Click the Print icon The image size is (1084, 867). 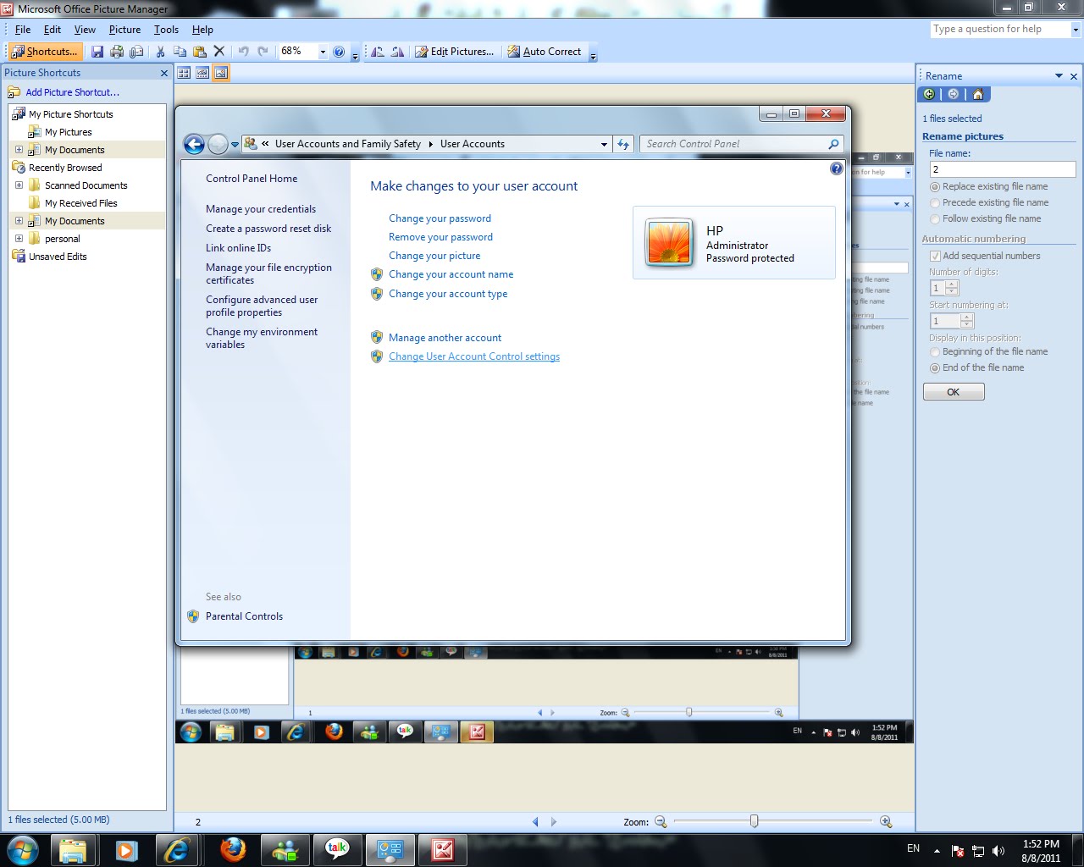(x=117, y=52)
